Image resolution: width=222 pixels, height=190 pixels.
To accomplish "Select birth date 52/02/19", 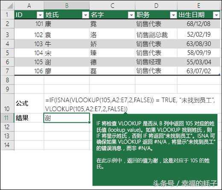I will (x=199, y=34).
